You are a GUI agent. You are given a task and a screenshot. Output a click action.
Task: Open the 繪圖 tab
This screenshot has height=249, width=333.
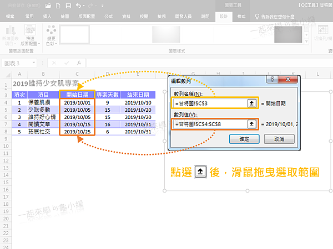(65, 17)
